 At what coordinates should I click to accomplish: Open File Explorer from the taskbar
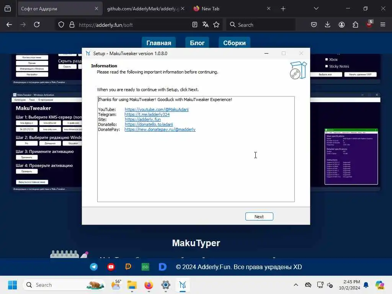132,285
